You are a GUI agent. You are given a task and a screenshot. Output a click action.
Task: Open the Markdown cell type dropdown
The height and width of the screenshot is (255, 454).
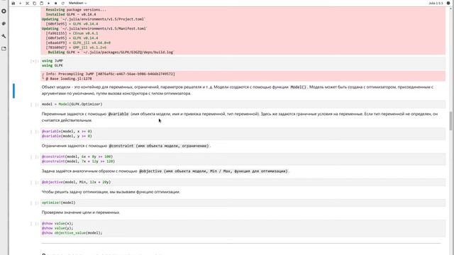tap(77, 3)
